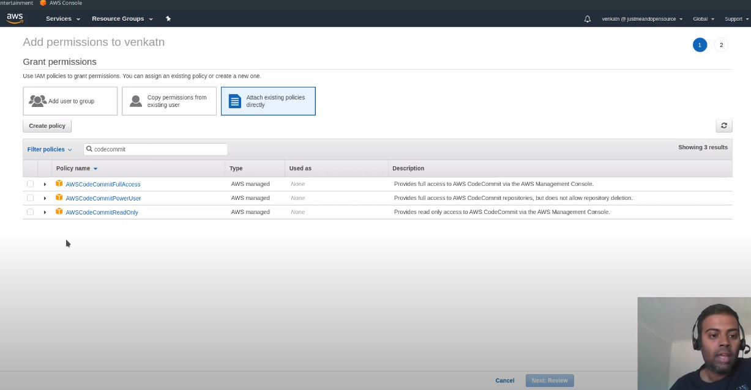The height and width of the screenshot is (390, 751).
Task: Click the person icon on Copy permissions card
Action: [x=136, y=101]
